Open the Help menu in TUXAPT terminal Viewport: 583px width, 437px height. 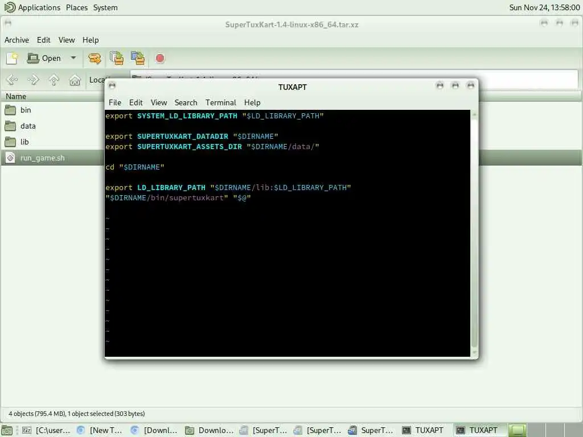click(x=252, y=102)
